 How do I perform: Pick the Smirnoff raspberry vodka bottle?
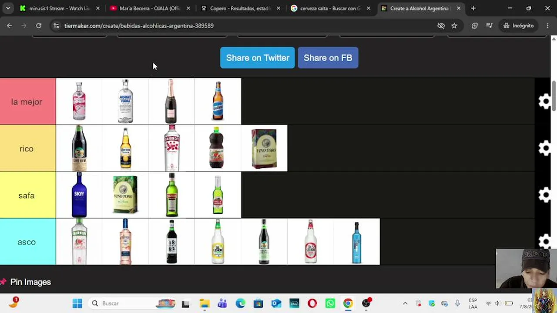pos(171,148)
